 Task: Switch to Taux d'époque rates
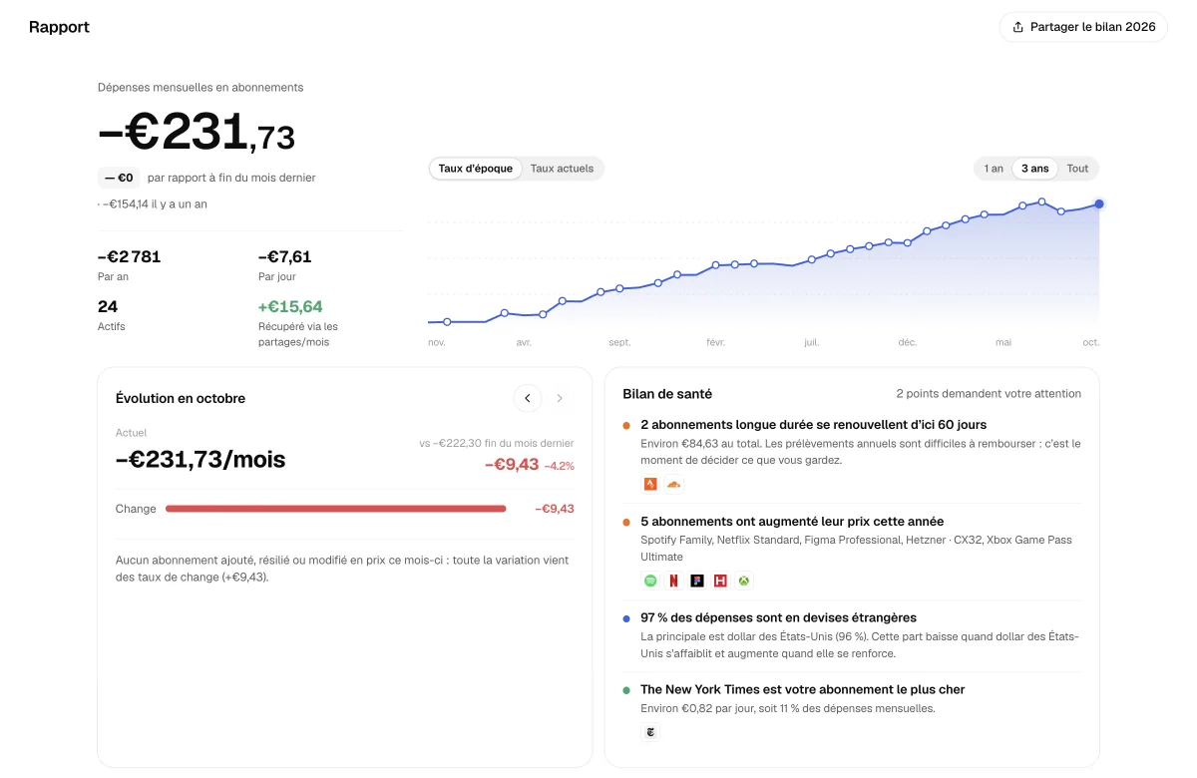(x=476, y=169)
